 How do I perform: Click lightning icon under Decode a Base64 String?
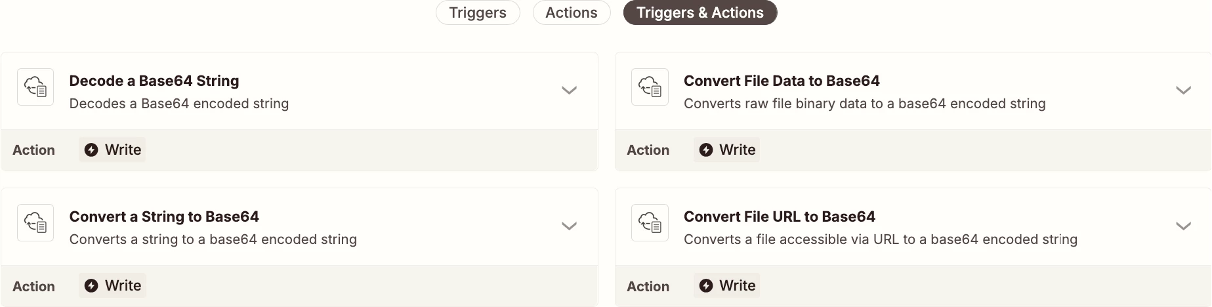[91, 150]
